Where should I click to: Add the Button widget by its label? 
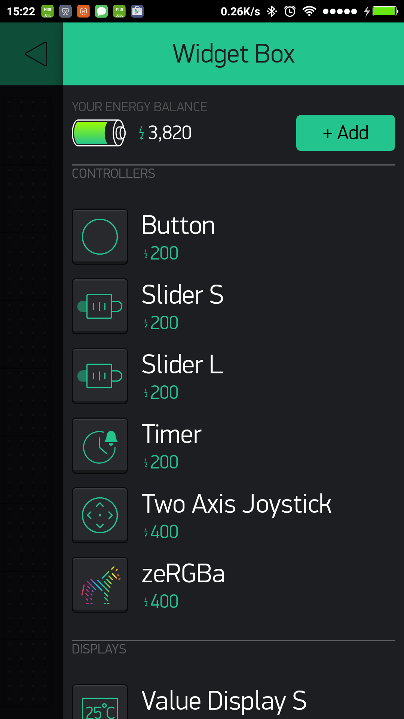[178, 225]
